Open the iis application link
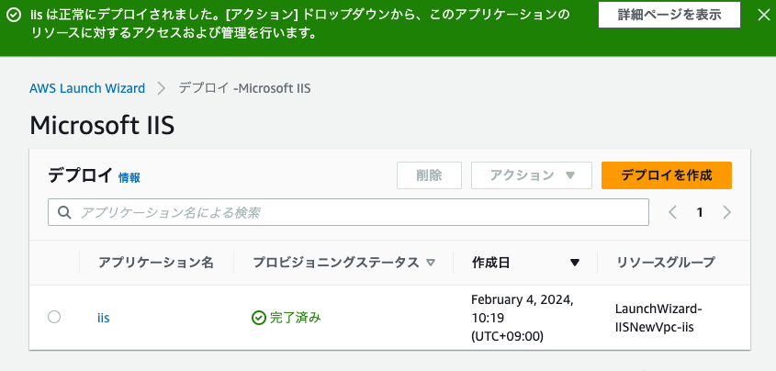The height and width of the screenshot is (371, 776). (103, 318)
